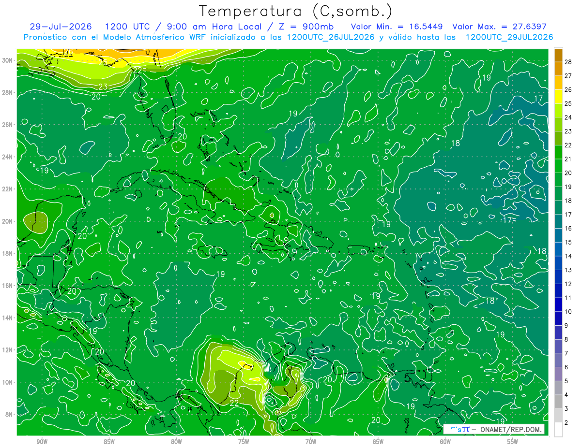
Task: Click the "75W" longitude axis label
Action: (244, 442)
